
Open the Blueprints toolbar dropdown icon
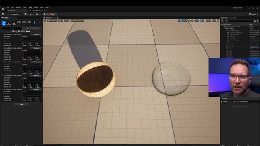click(32, 15)
